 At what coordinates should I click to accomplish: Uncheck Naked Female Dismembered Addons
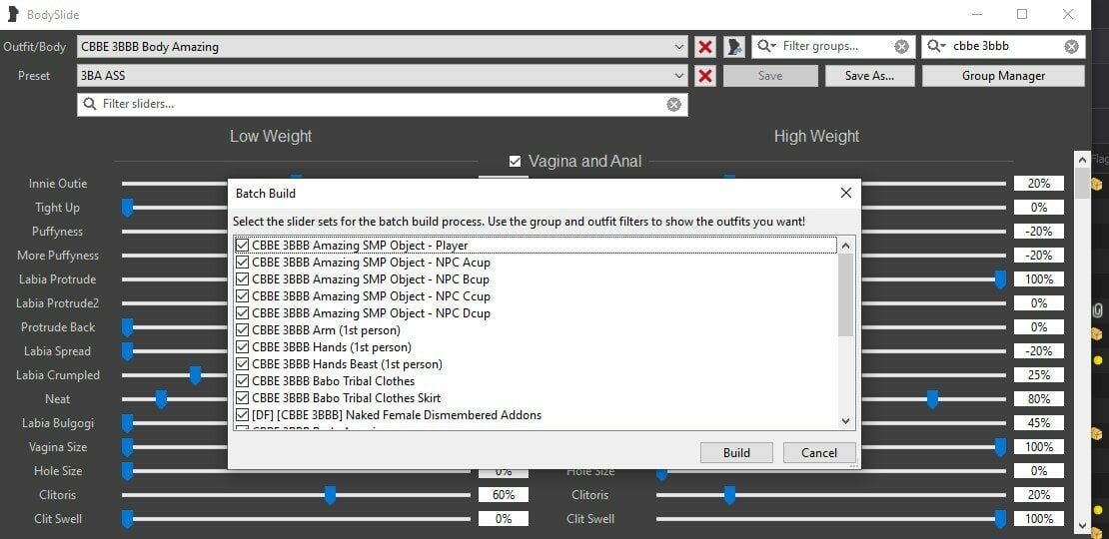[x=243, y=414]
